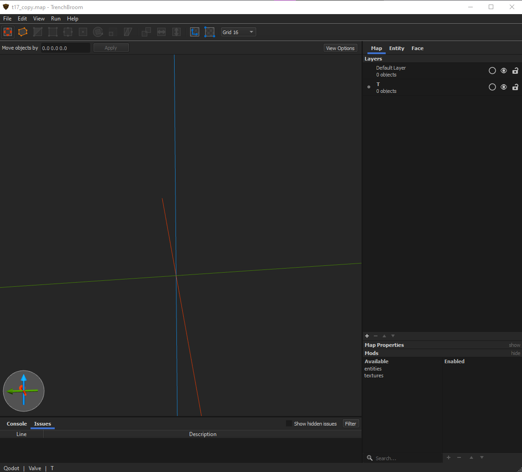Click the Available mods header

(x=377, y=361)
